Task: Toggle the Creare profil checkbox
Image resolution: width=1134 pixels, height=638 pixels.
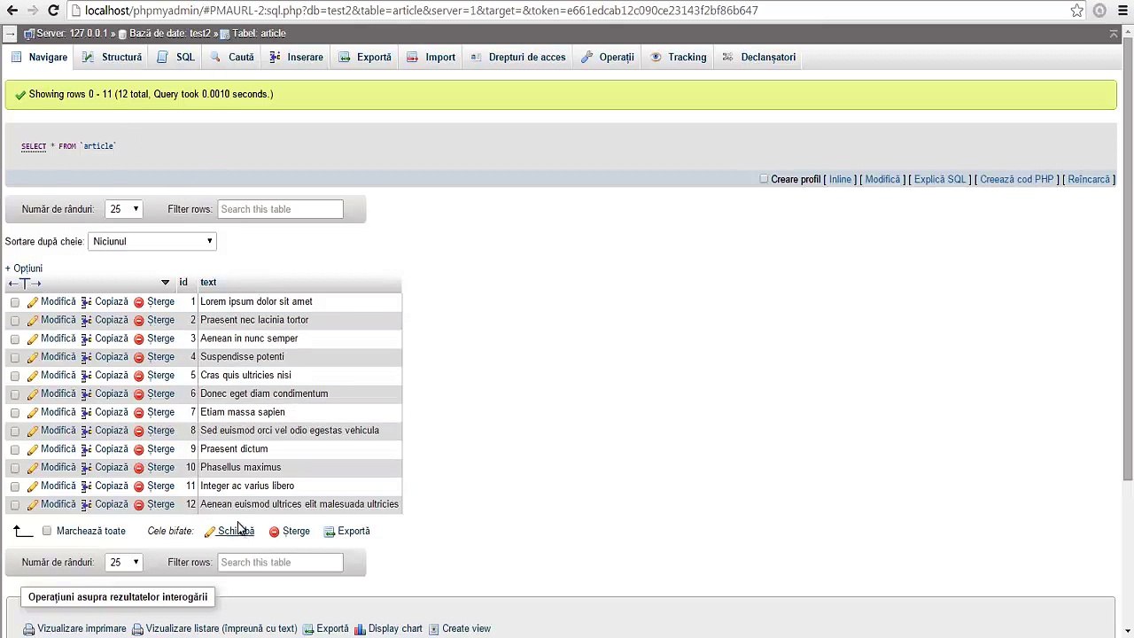Action: 764,179
